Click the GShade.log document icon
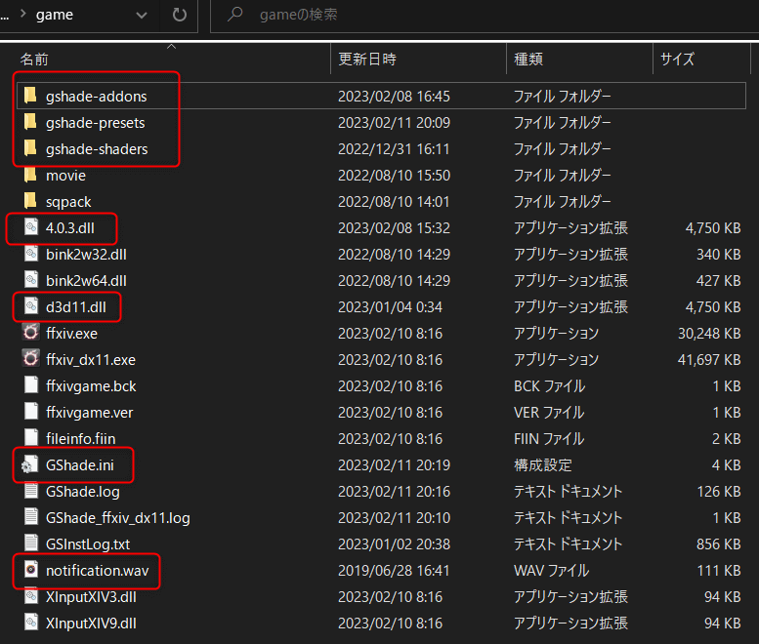 [31, 491]
